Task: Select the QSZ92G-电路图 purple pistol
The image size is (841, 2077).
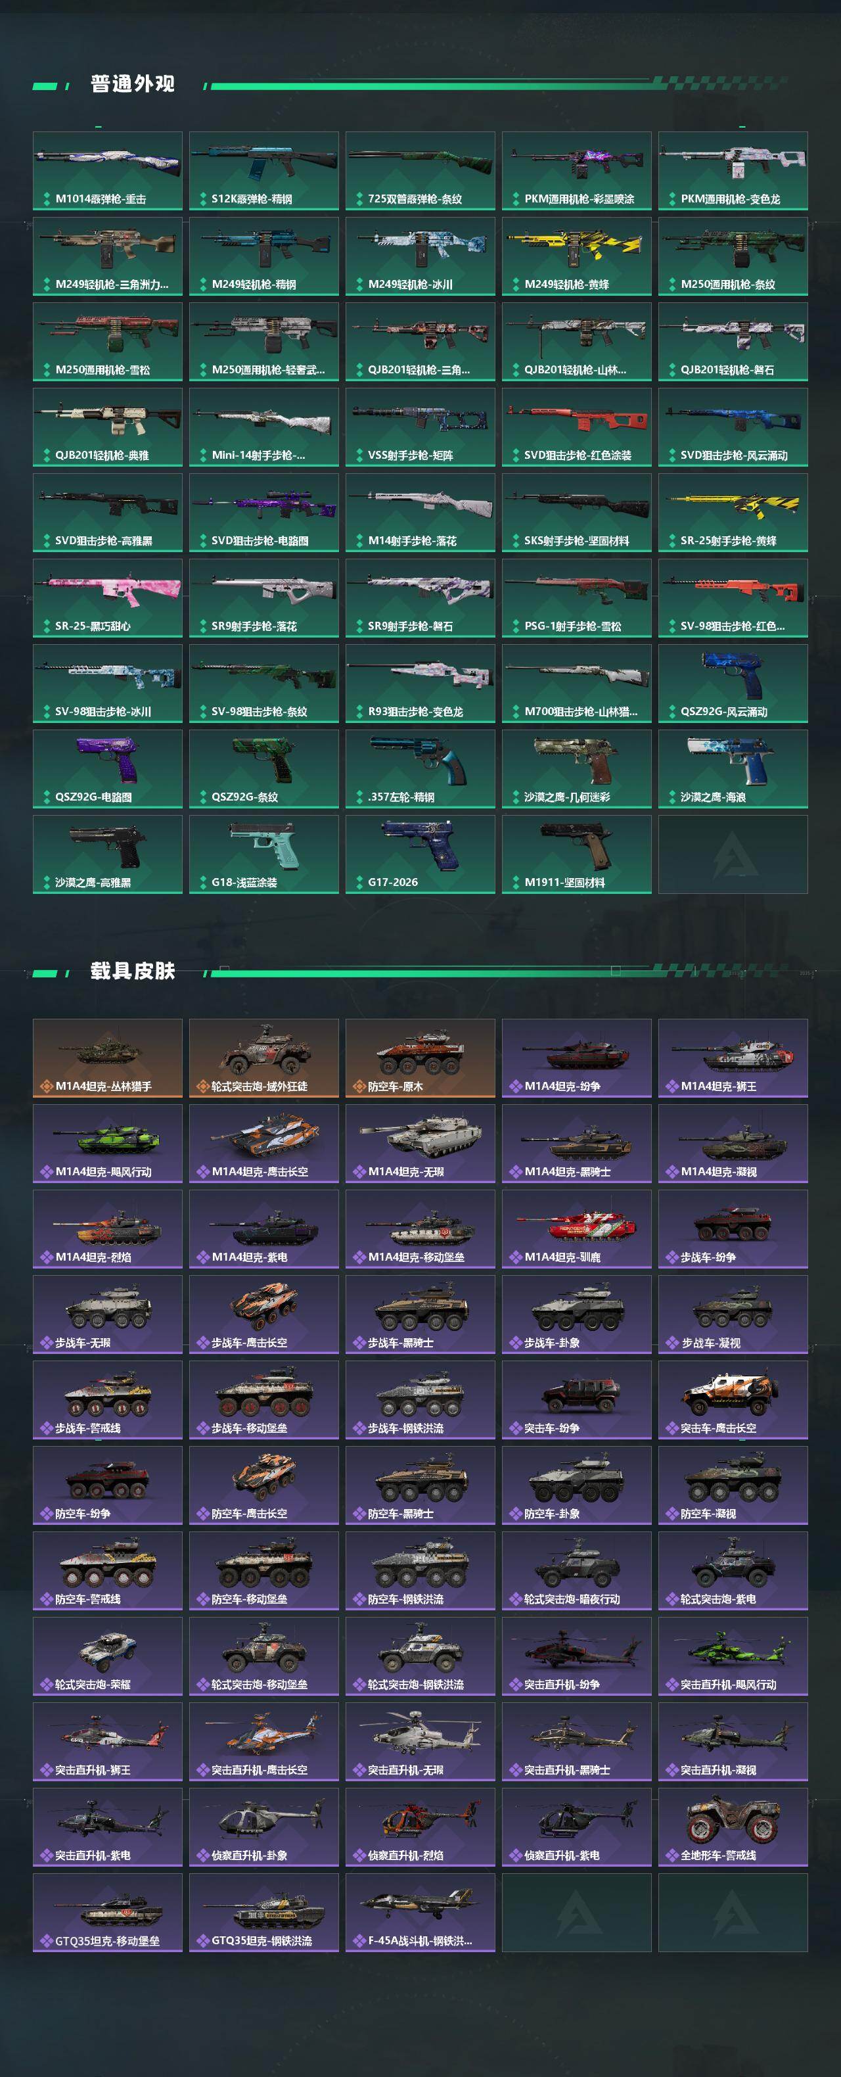Action: coord(107,769)
